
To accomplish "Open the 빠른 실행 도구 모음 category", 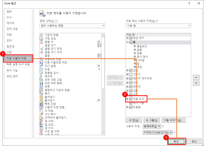I will point(18,64).
